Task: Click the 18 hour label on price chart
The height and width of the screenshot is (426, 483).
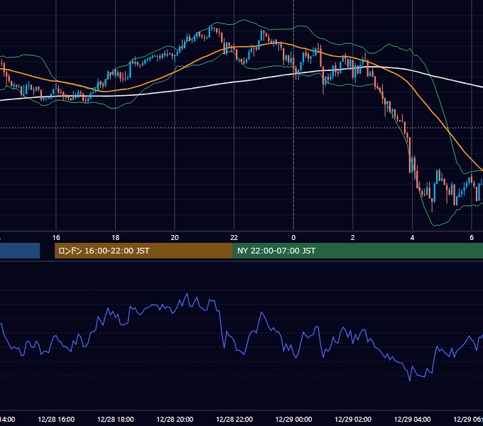Action: 116,237
